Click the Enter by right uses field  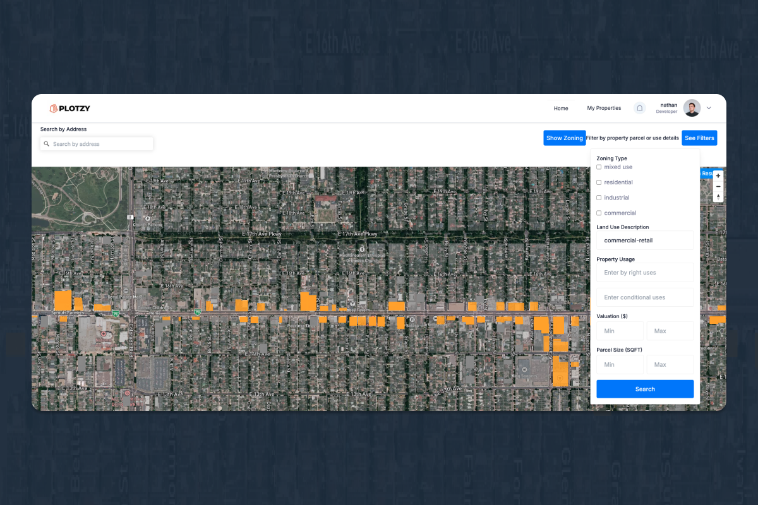click(x=645, y=273)
